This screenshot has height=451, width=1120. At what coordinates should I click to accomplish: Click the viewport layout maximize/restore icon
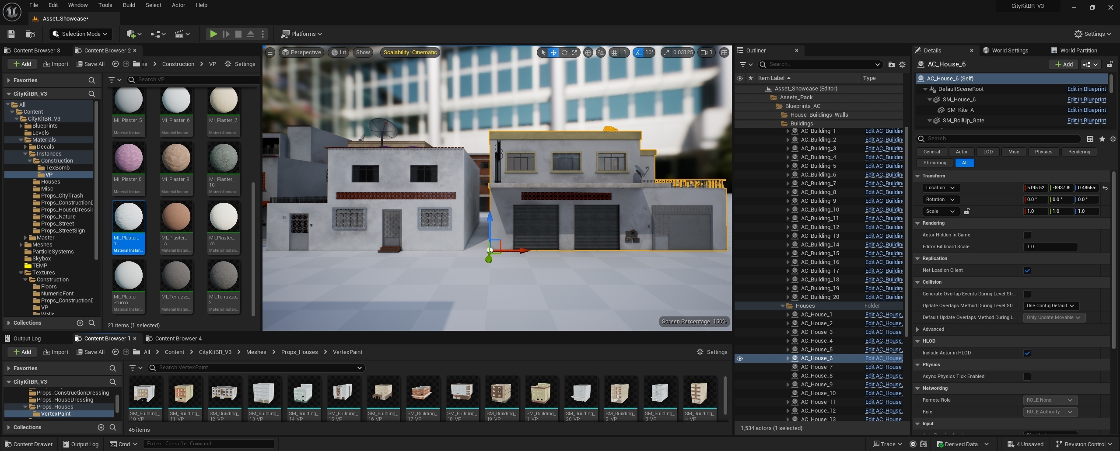pyautogui.click(x=724, y=52)
